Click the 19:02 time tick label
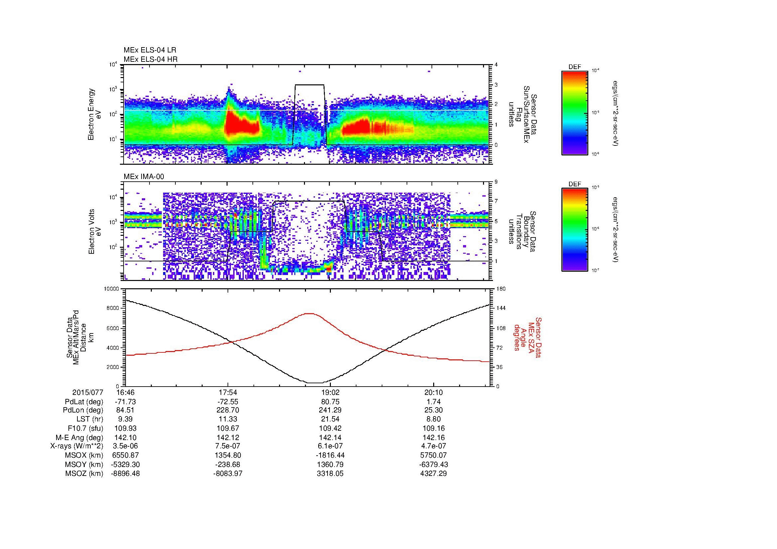This screenshot has width=777, height=549. 330,392
